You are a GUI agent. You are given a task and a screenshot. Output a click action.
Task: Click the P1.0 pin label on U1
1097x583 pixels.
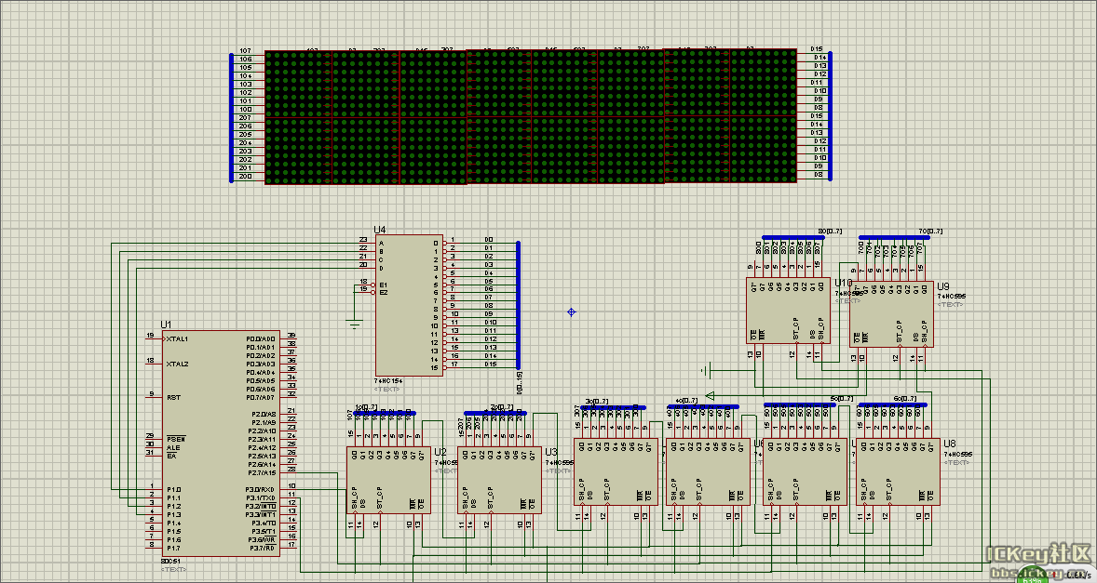coord(173,489)
